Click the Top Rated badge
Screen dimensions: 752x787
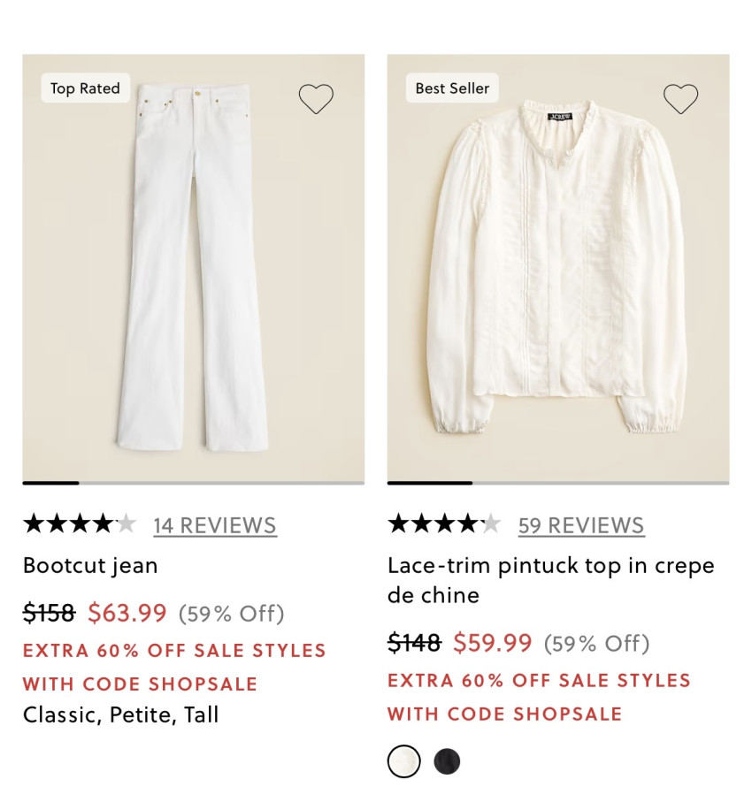click(85, 88)
